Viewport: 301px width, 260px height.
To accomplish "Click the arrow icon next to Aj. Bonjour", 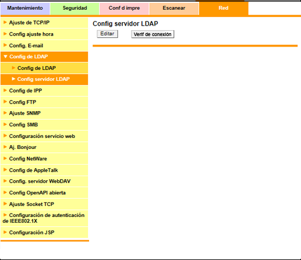I will pos(5,147).
